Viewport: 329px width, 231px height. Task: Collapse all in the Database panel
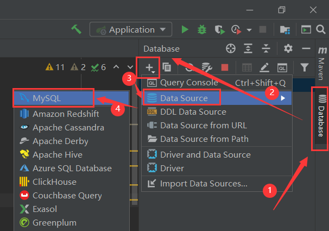[266, 48]
